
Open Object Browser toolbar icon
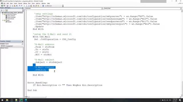[x=38, y=6]
